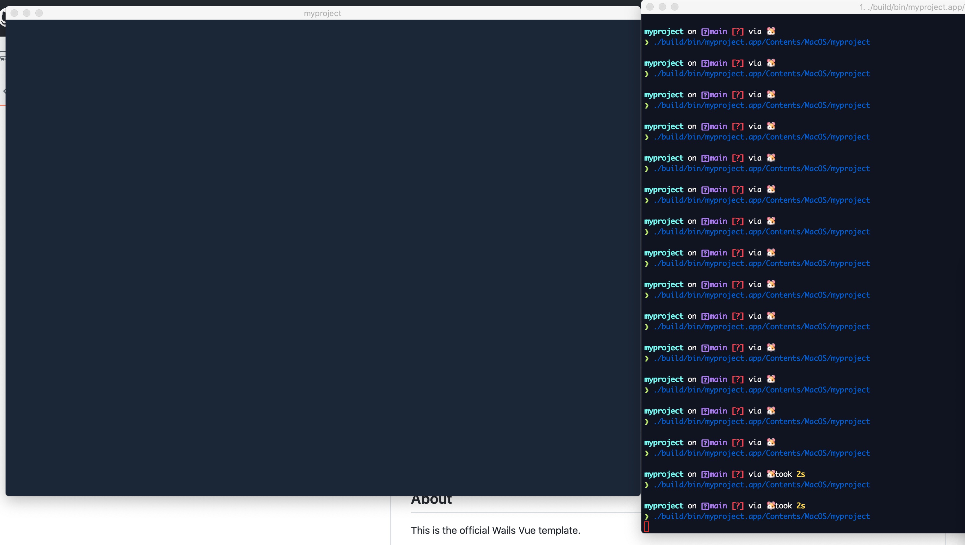Click the partially hidden GitHub logo
The height and width of the screenshot is (545, 965).
pyautogui.click(x=2, y=19)
